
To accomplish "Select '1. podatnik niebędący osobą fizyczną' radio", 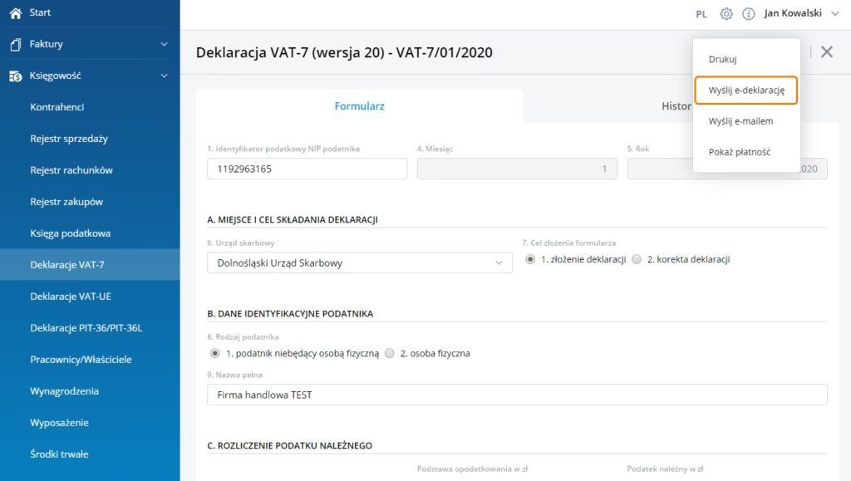I will (x=216, y=353).
